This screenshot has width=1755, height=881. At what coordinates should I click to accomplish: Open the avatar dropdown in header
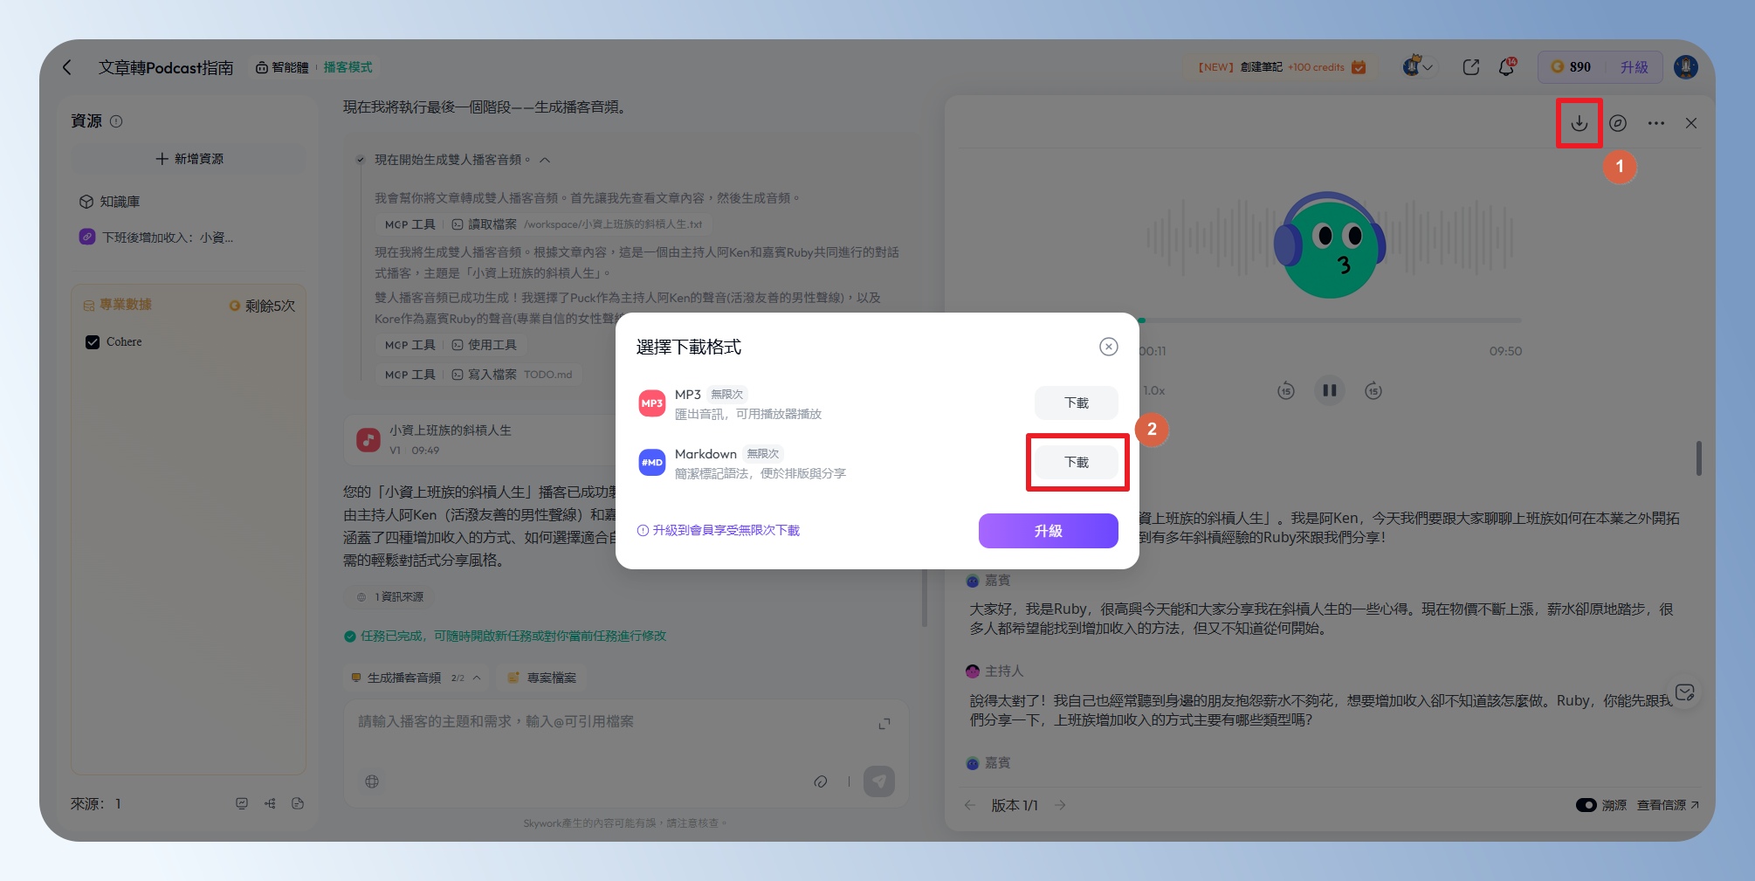1417,67
